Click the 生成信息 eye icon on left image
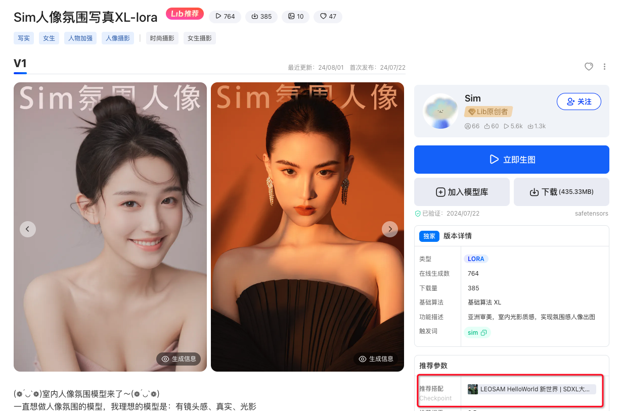 click(165, 359)
